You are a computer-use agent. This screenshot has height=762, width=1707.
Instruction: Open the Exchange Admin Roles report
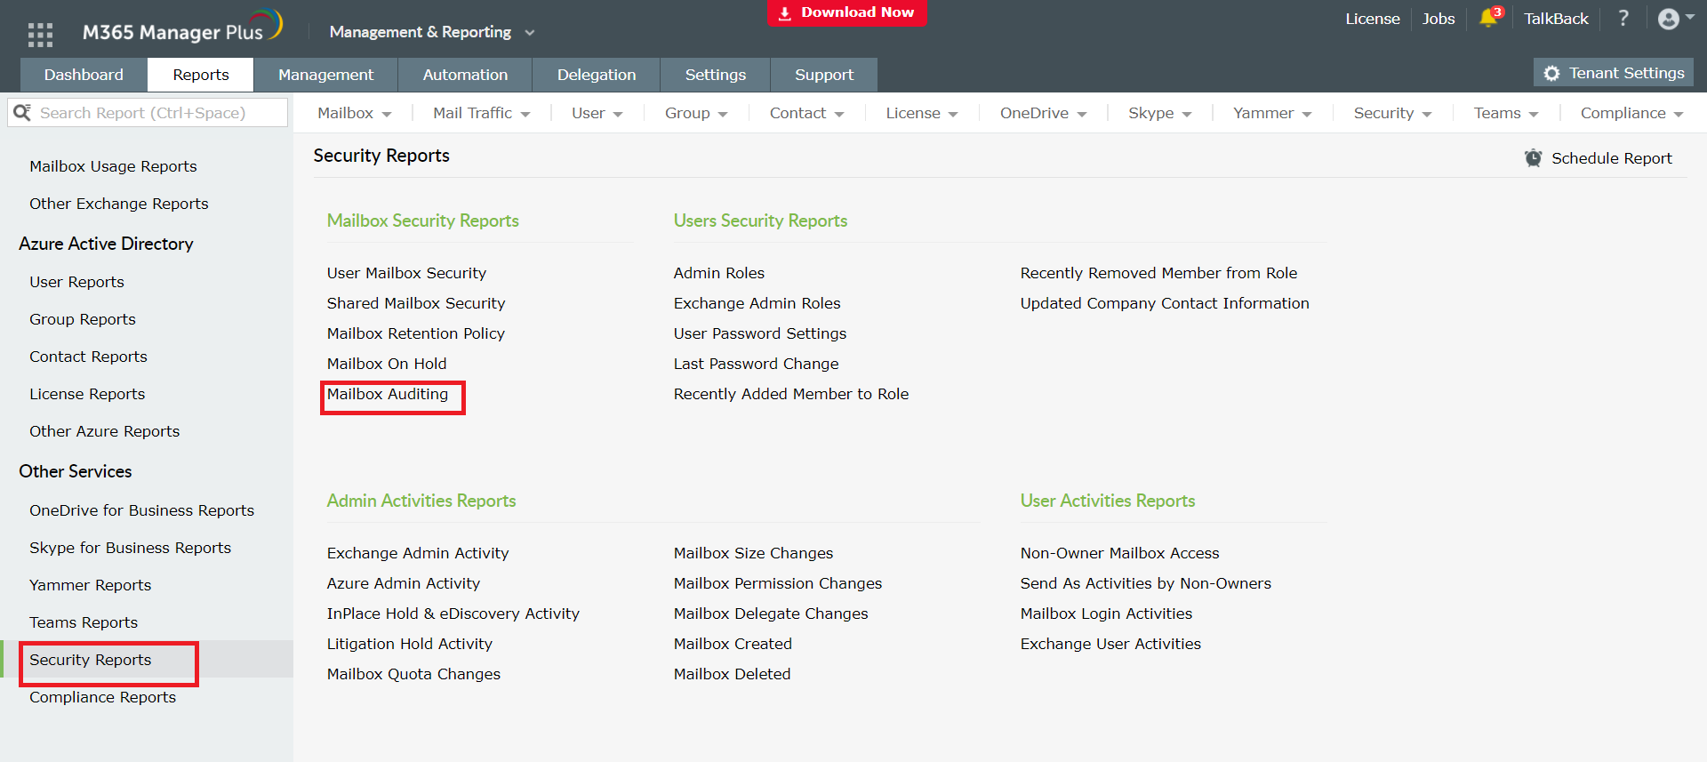[x=757, y=303]
